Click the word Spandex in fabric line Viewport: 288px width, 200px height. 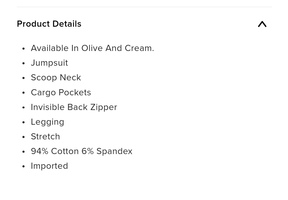114,151
